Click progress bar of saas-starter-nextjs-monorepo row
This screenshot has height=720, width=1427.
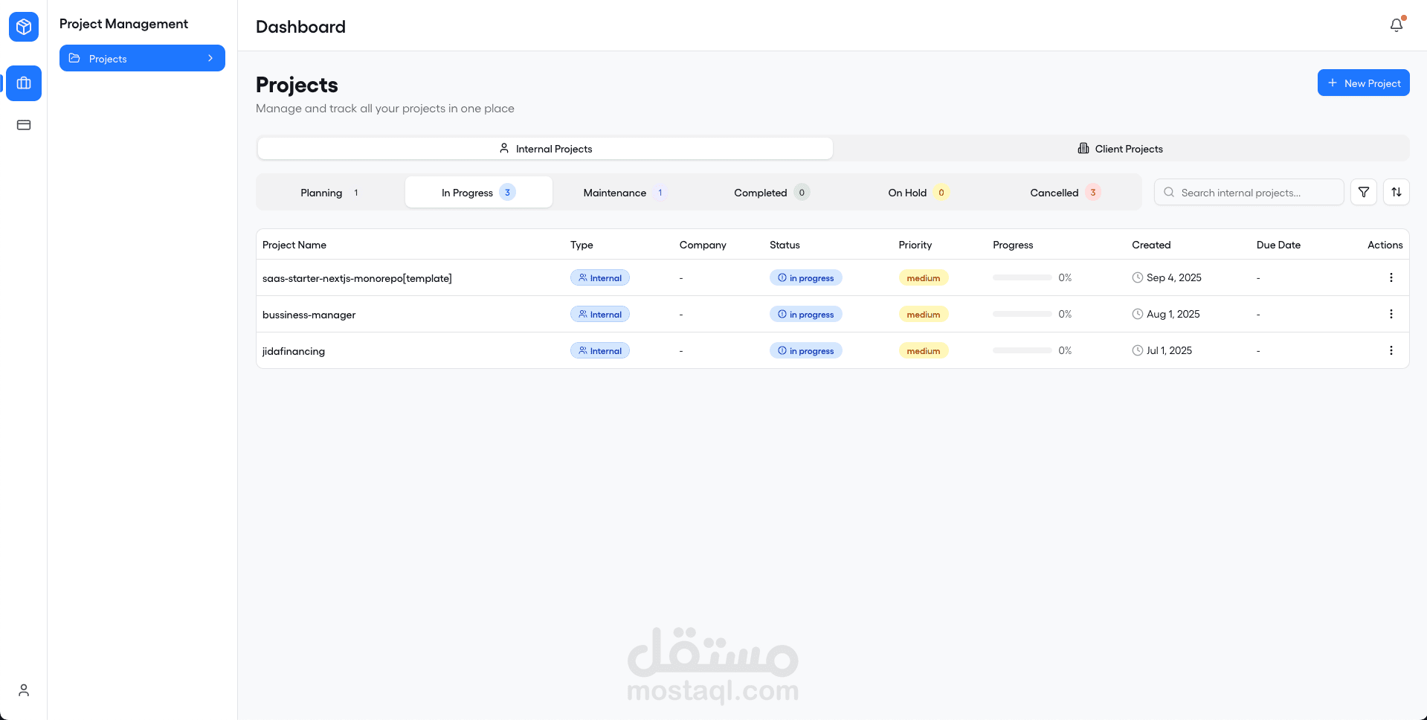pyautogui.click(x=1022, y=277)
